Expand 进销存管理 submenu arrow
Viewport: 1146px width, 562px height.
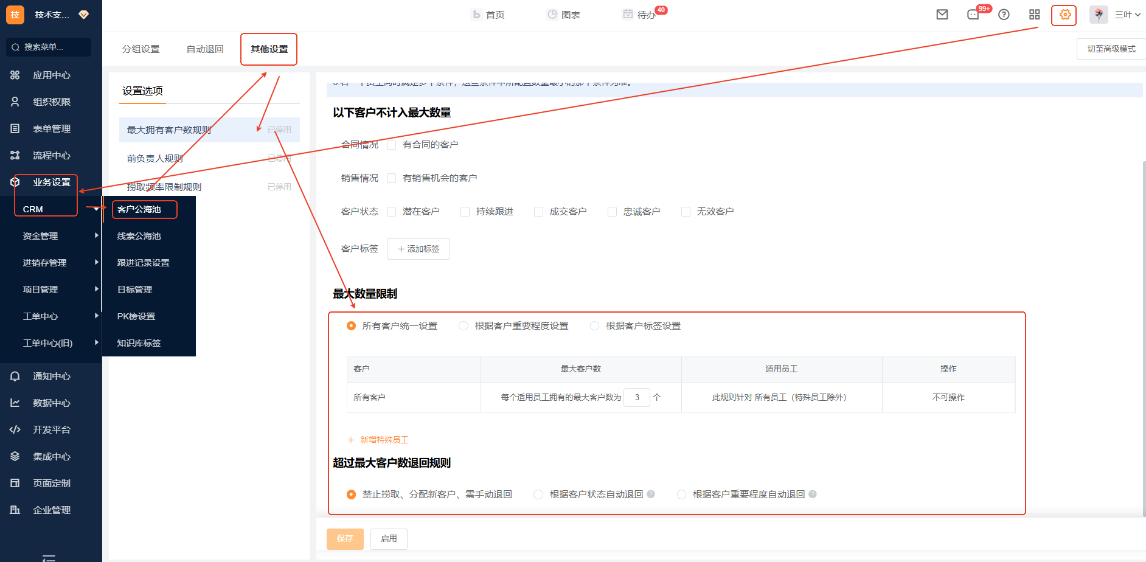96,262
